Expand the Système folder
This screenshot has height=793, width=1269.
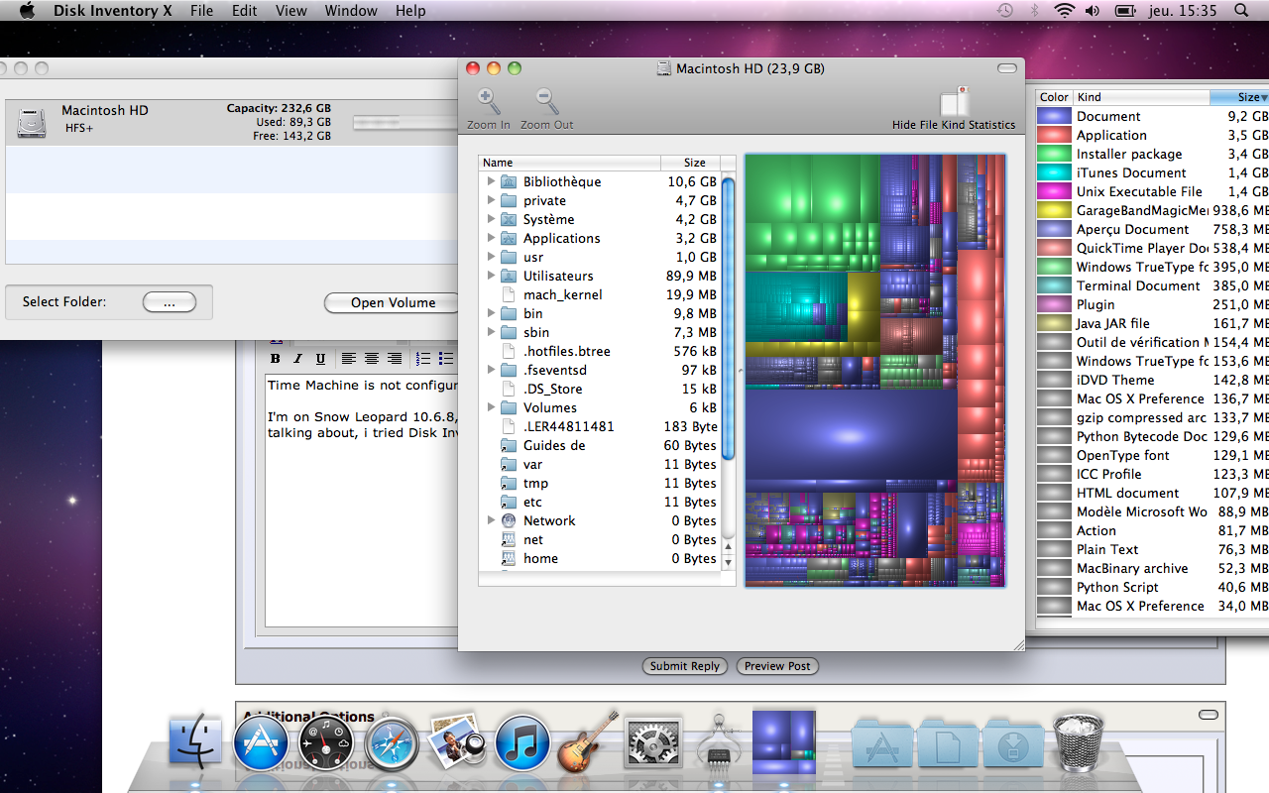(x=491, y=219)
